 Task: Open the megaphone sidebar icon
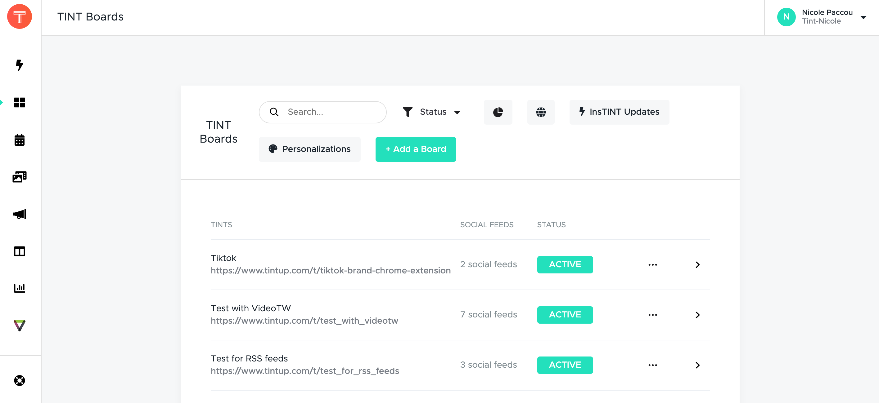click(20, 214)
